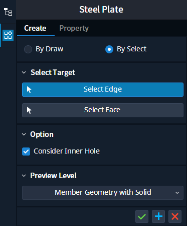Open the tree structure view icon
187x226 pixels.
[x=8, y=12]
